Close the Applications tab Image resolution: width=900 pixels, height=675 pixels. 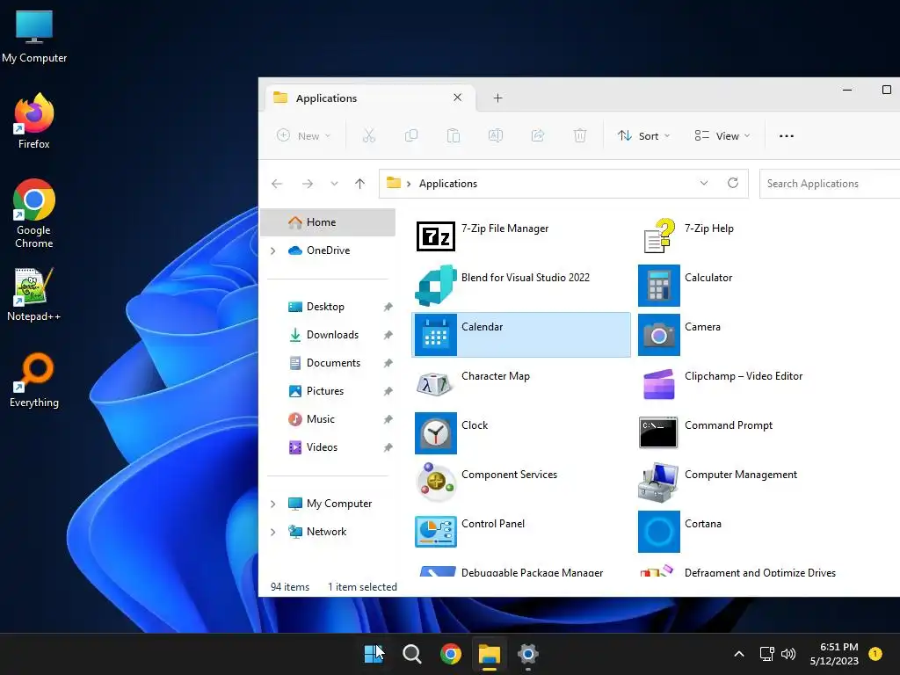pos(457,98)
